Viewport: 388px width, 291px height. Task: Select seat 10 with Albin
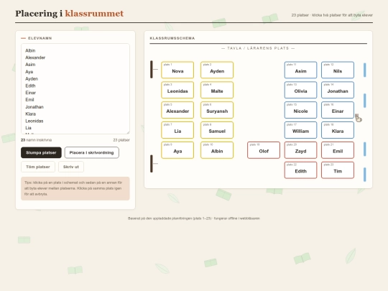[x=217, y=150]
